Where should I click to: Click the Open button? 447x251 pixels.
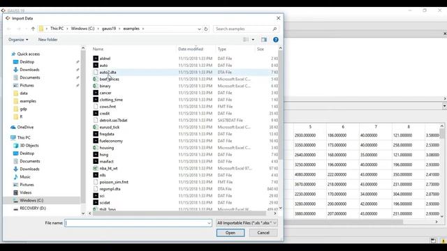[230, 233]
